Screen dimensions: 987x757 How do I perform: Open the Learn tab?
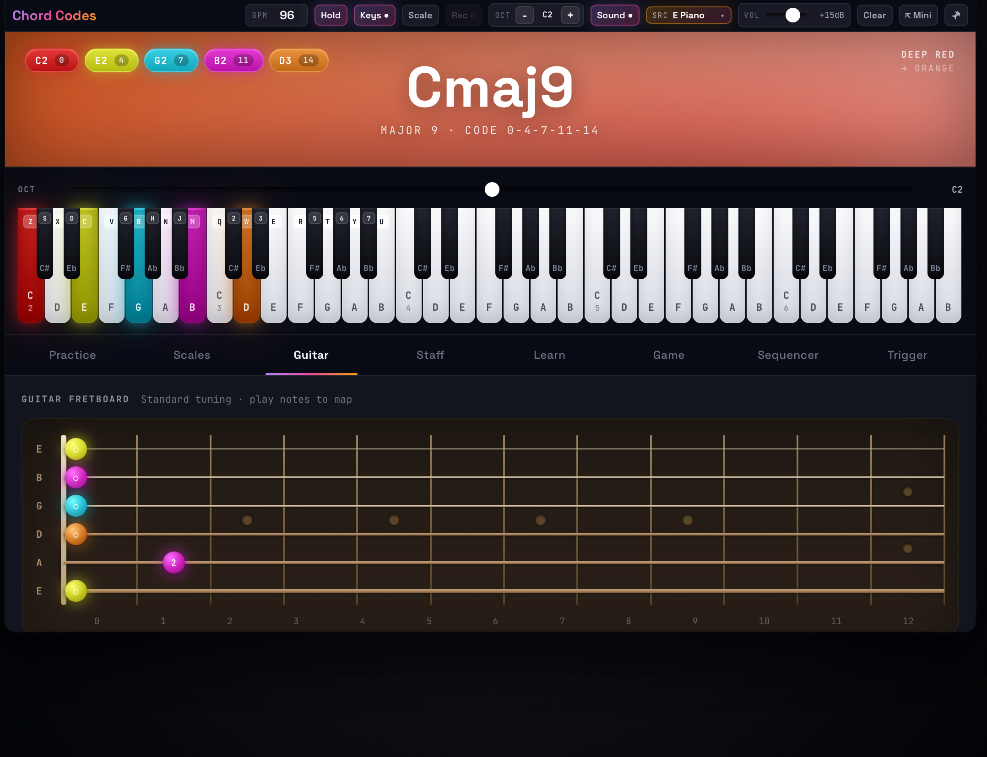tap(549, 355)
